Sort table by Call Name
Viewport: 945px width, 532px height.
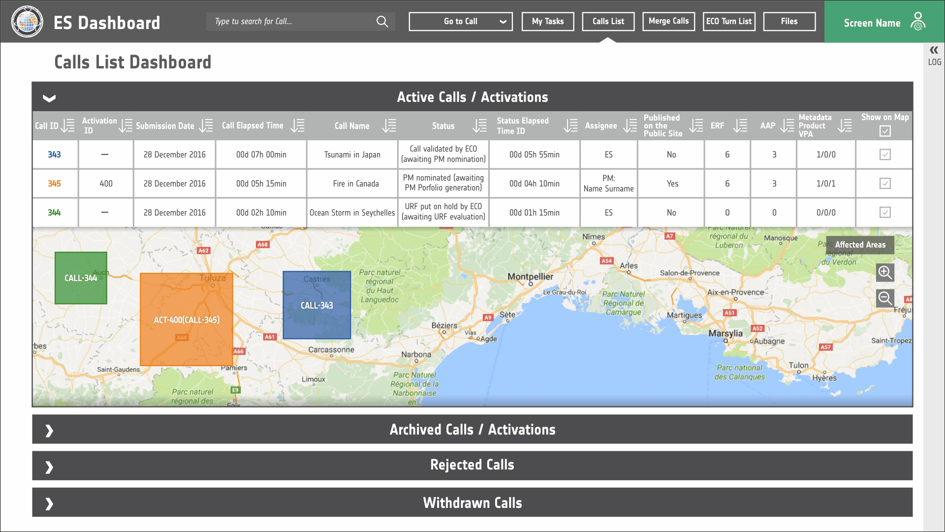pos(389,125)
